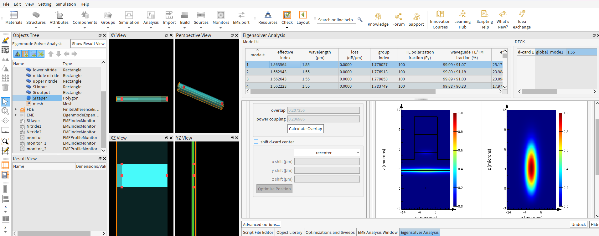Switch to the EME Analysis Window tab

tap(378, 232)
